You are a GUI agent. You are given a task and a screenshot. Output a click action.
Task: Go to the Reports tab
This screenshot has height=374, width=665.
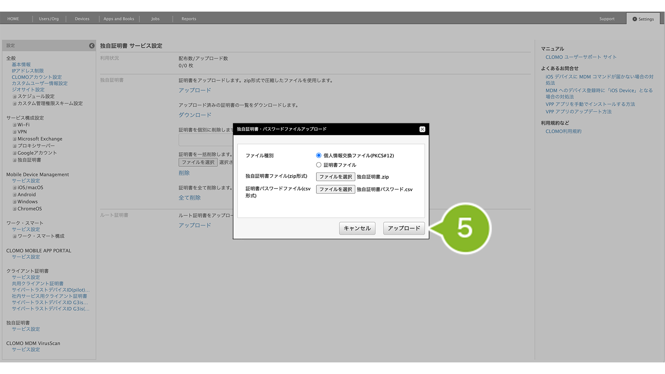[189, 19]
